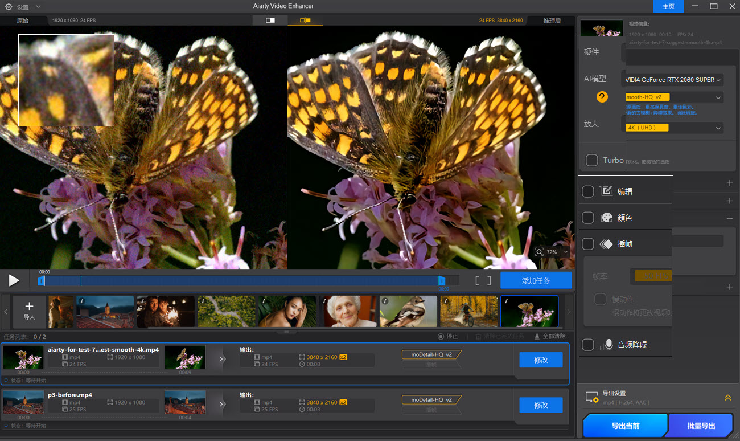Click the timeline start trim handle
The image size is (740, 441).
click(x=41, y=281)
